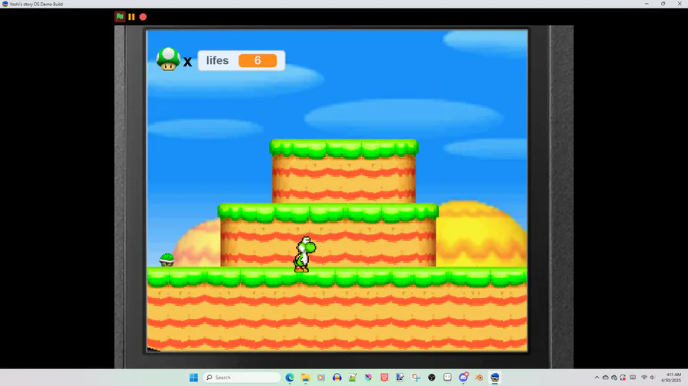This screenshot has height=386, width=688.
Task: Open the pixel face app taskbar icon
Action: tap(447, 378)
